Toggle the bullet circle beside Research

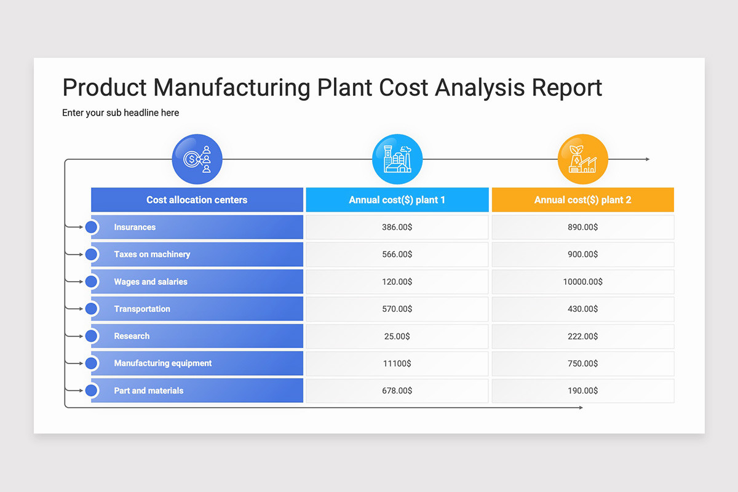(92, 336)
